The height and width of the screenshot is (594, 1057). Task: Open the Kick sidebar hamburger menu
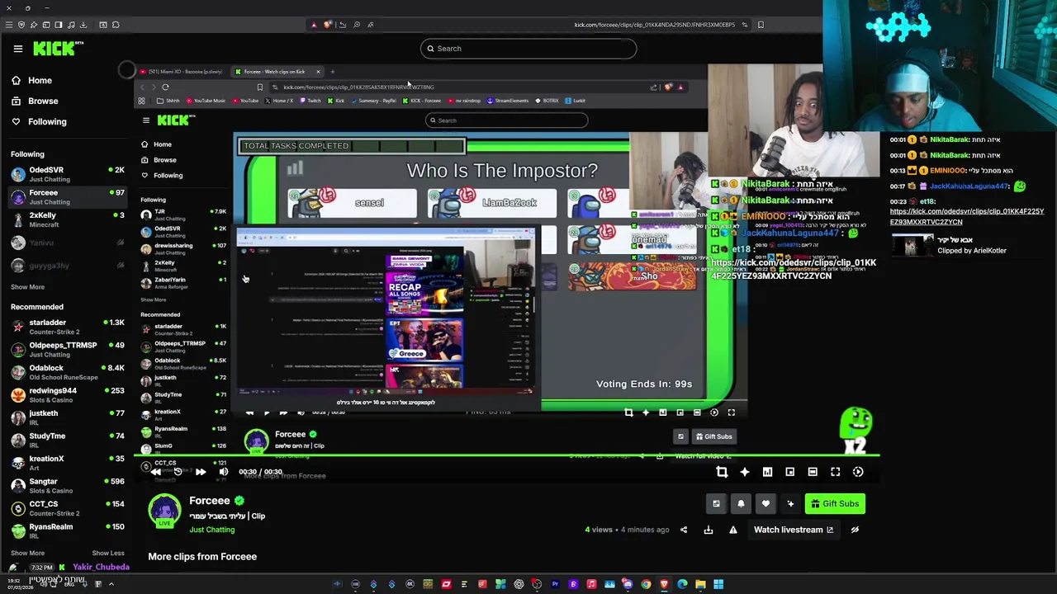17,49
